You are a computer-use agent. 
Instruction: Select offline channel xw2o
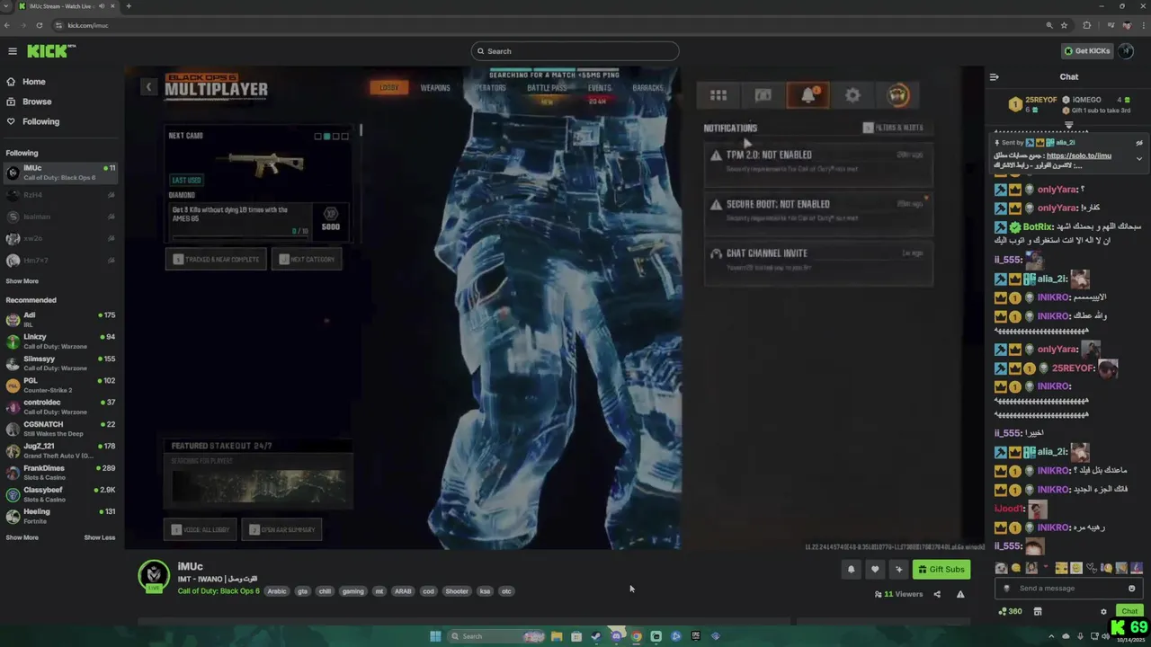[x=60, y=238]
